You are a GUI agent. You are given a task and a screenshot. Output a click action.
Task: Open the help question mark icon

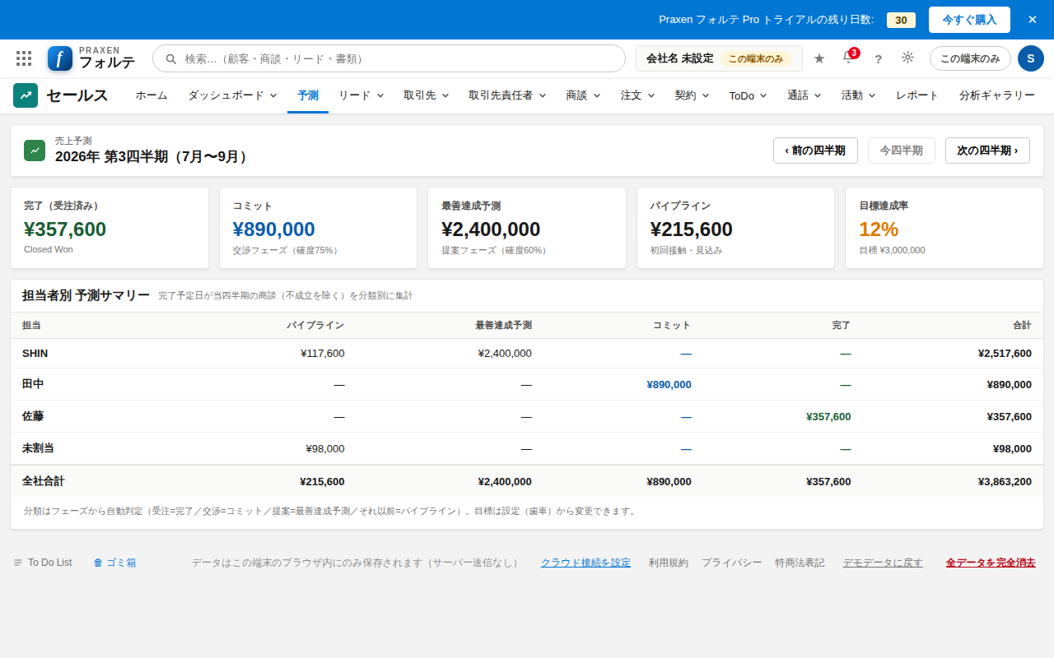pyautogui.click(x=878, y=58)
